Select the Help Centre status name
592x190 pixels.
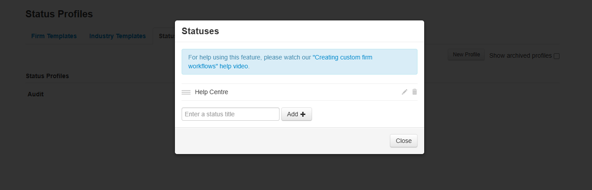[x=211, y=92]
